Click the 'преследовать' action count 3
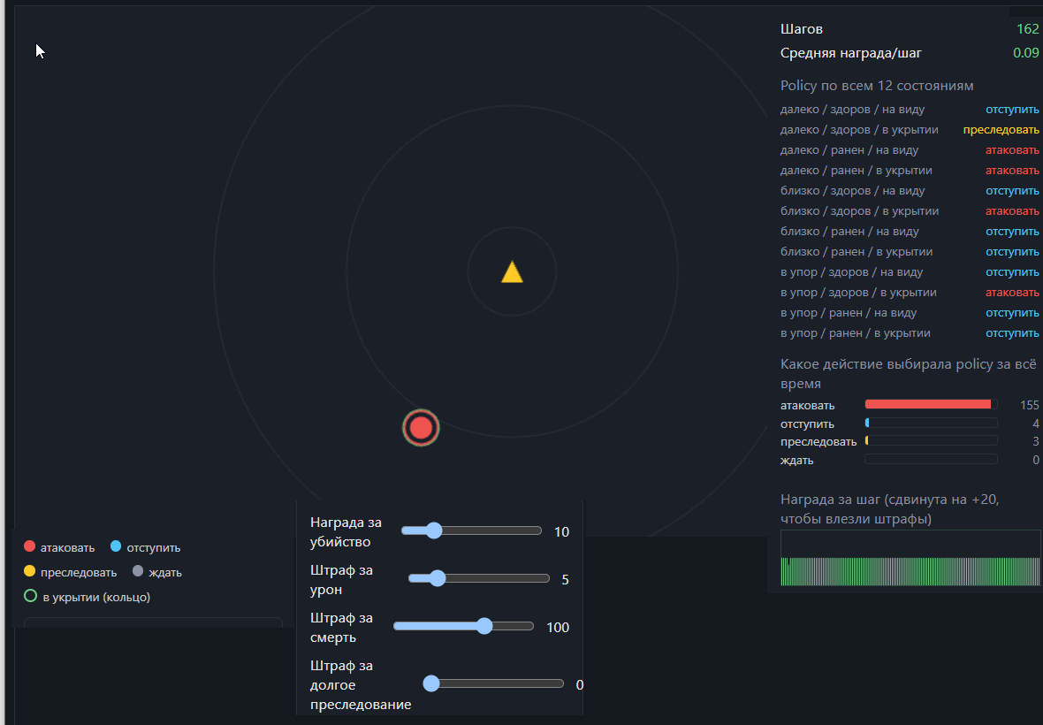1043x725 pixels. pyautogui.click(x=1035, y=442)
